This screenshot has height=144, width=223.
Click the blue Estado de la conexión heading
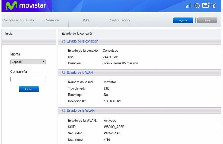pyautogui.click(x=82, y=41)
